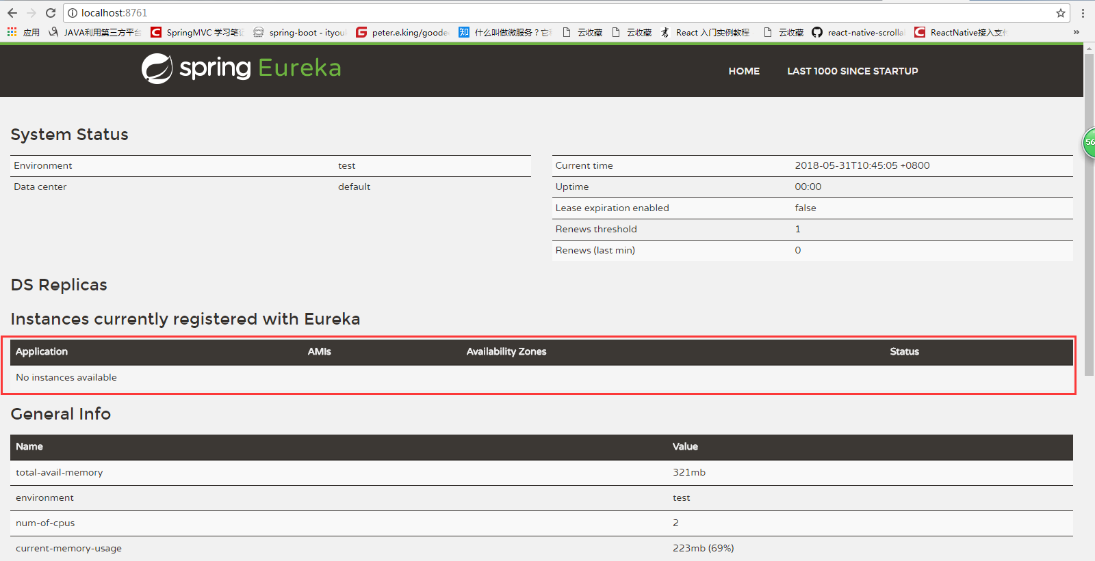Open the Apps bookmarks grid icon

tap(12, 32)
